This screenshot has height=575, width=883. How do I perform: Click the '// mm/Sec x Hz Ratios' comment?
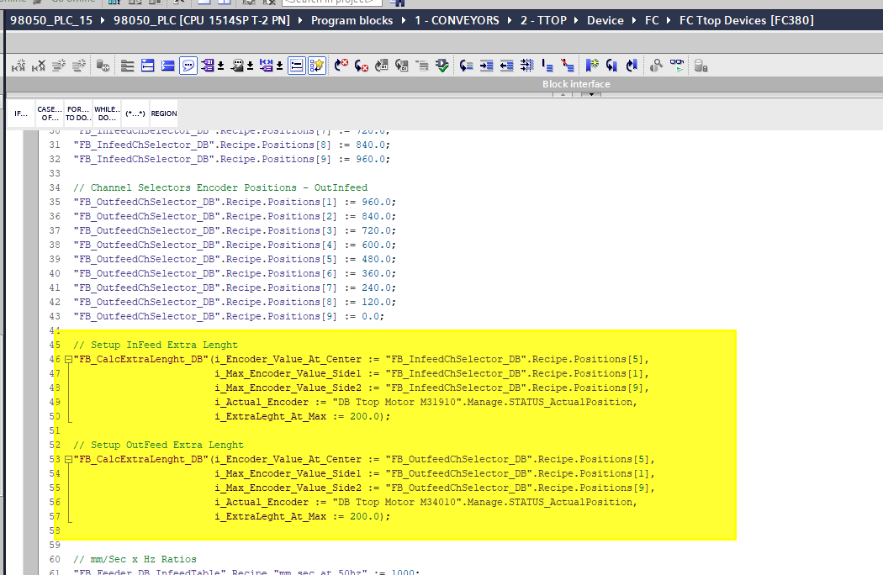point(135,559)
